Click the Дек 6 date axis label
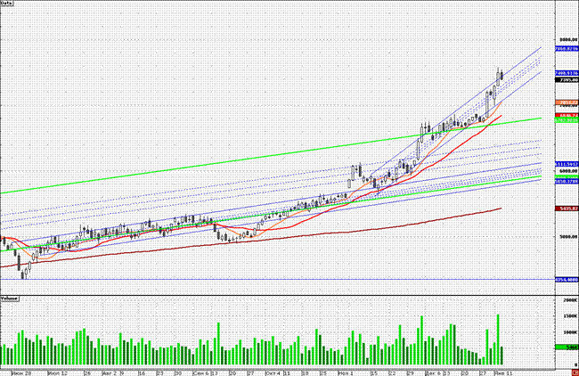The height and width of the screenshot is (376, 579). tap(433, 373)
